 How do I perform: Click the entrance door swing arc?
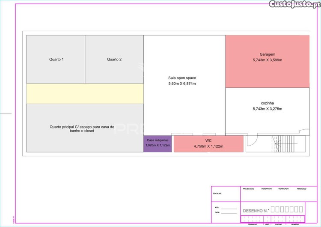252,142
